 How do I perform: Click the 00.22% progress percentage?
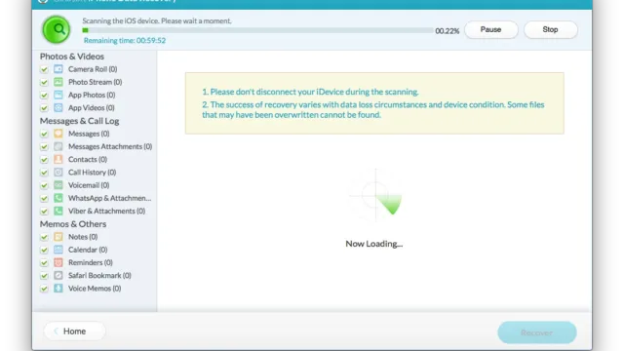coord(448,31)
